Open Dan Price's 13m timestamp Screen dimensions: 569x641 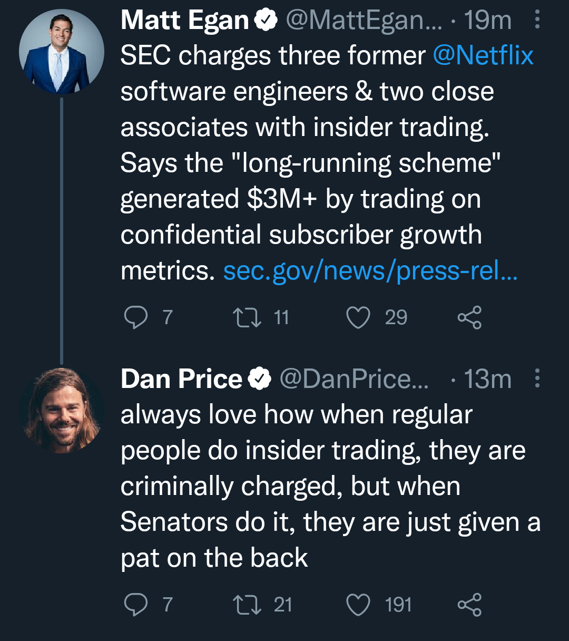[x=488, y=379]
